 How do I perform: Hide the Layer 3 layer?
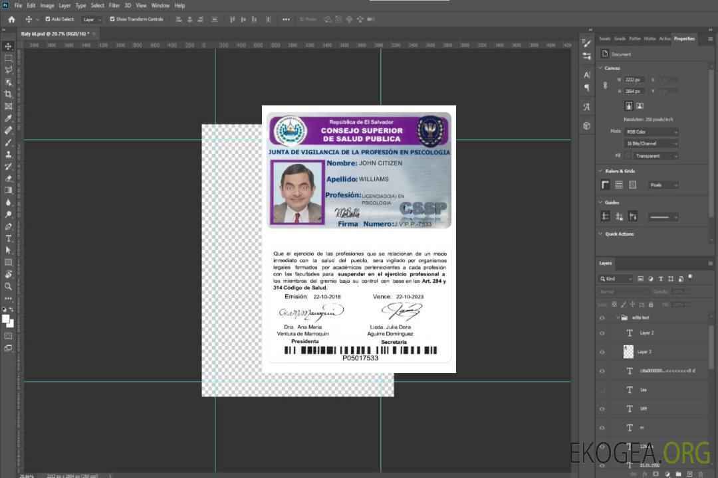pyautogui.click(x=602, y=352)
